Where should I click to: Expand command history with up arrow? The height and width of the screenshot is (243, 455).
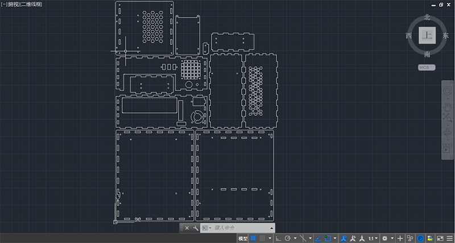click(x=272, y=228)
